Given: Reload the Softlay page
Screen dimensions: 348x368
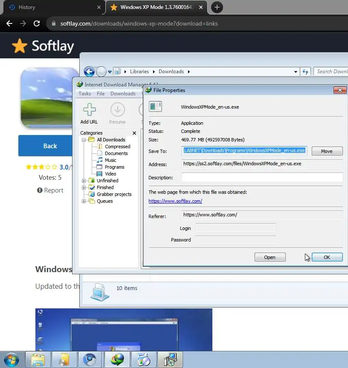Looking at the screenshot, I should tap(37, 23).
